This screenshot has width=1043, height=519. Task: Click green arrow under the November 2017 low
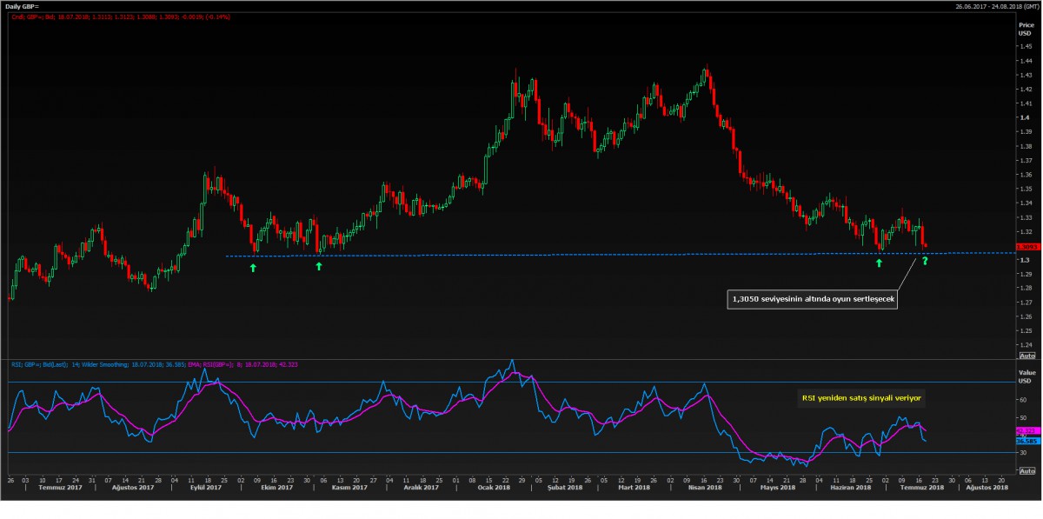coord(319,266)
